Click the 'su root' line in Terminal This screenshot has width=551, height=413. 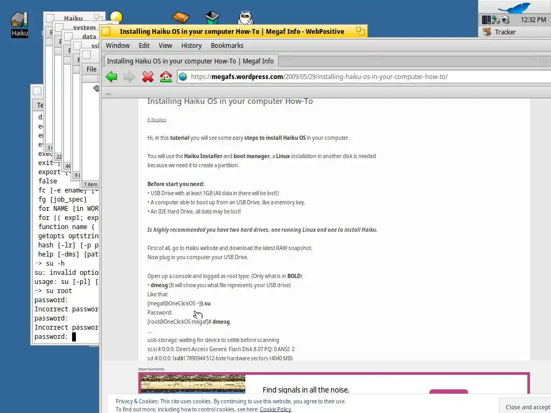point(53,291)
